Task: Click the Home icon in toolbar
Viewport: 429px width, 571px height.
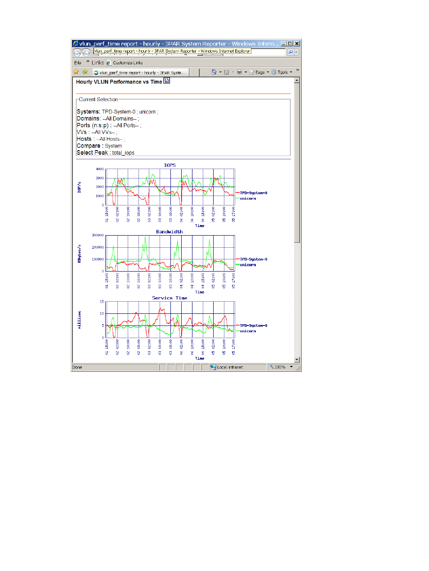Action: click(x=214, y=72)
